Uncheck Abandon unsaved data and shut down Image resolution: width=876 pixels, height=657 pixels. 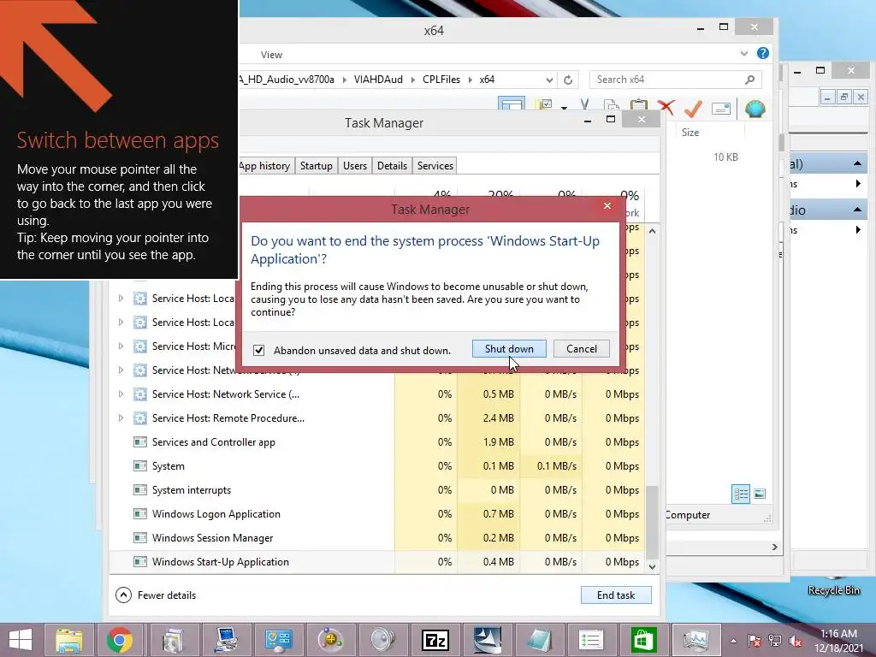point(258,350)
